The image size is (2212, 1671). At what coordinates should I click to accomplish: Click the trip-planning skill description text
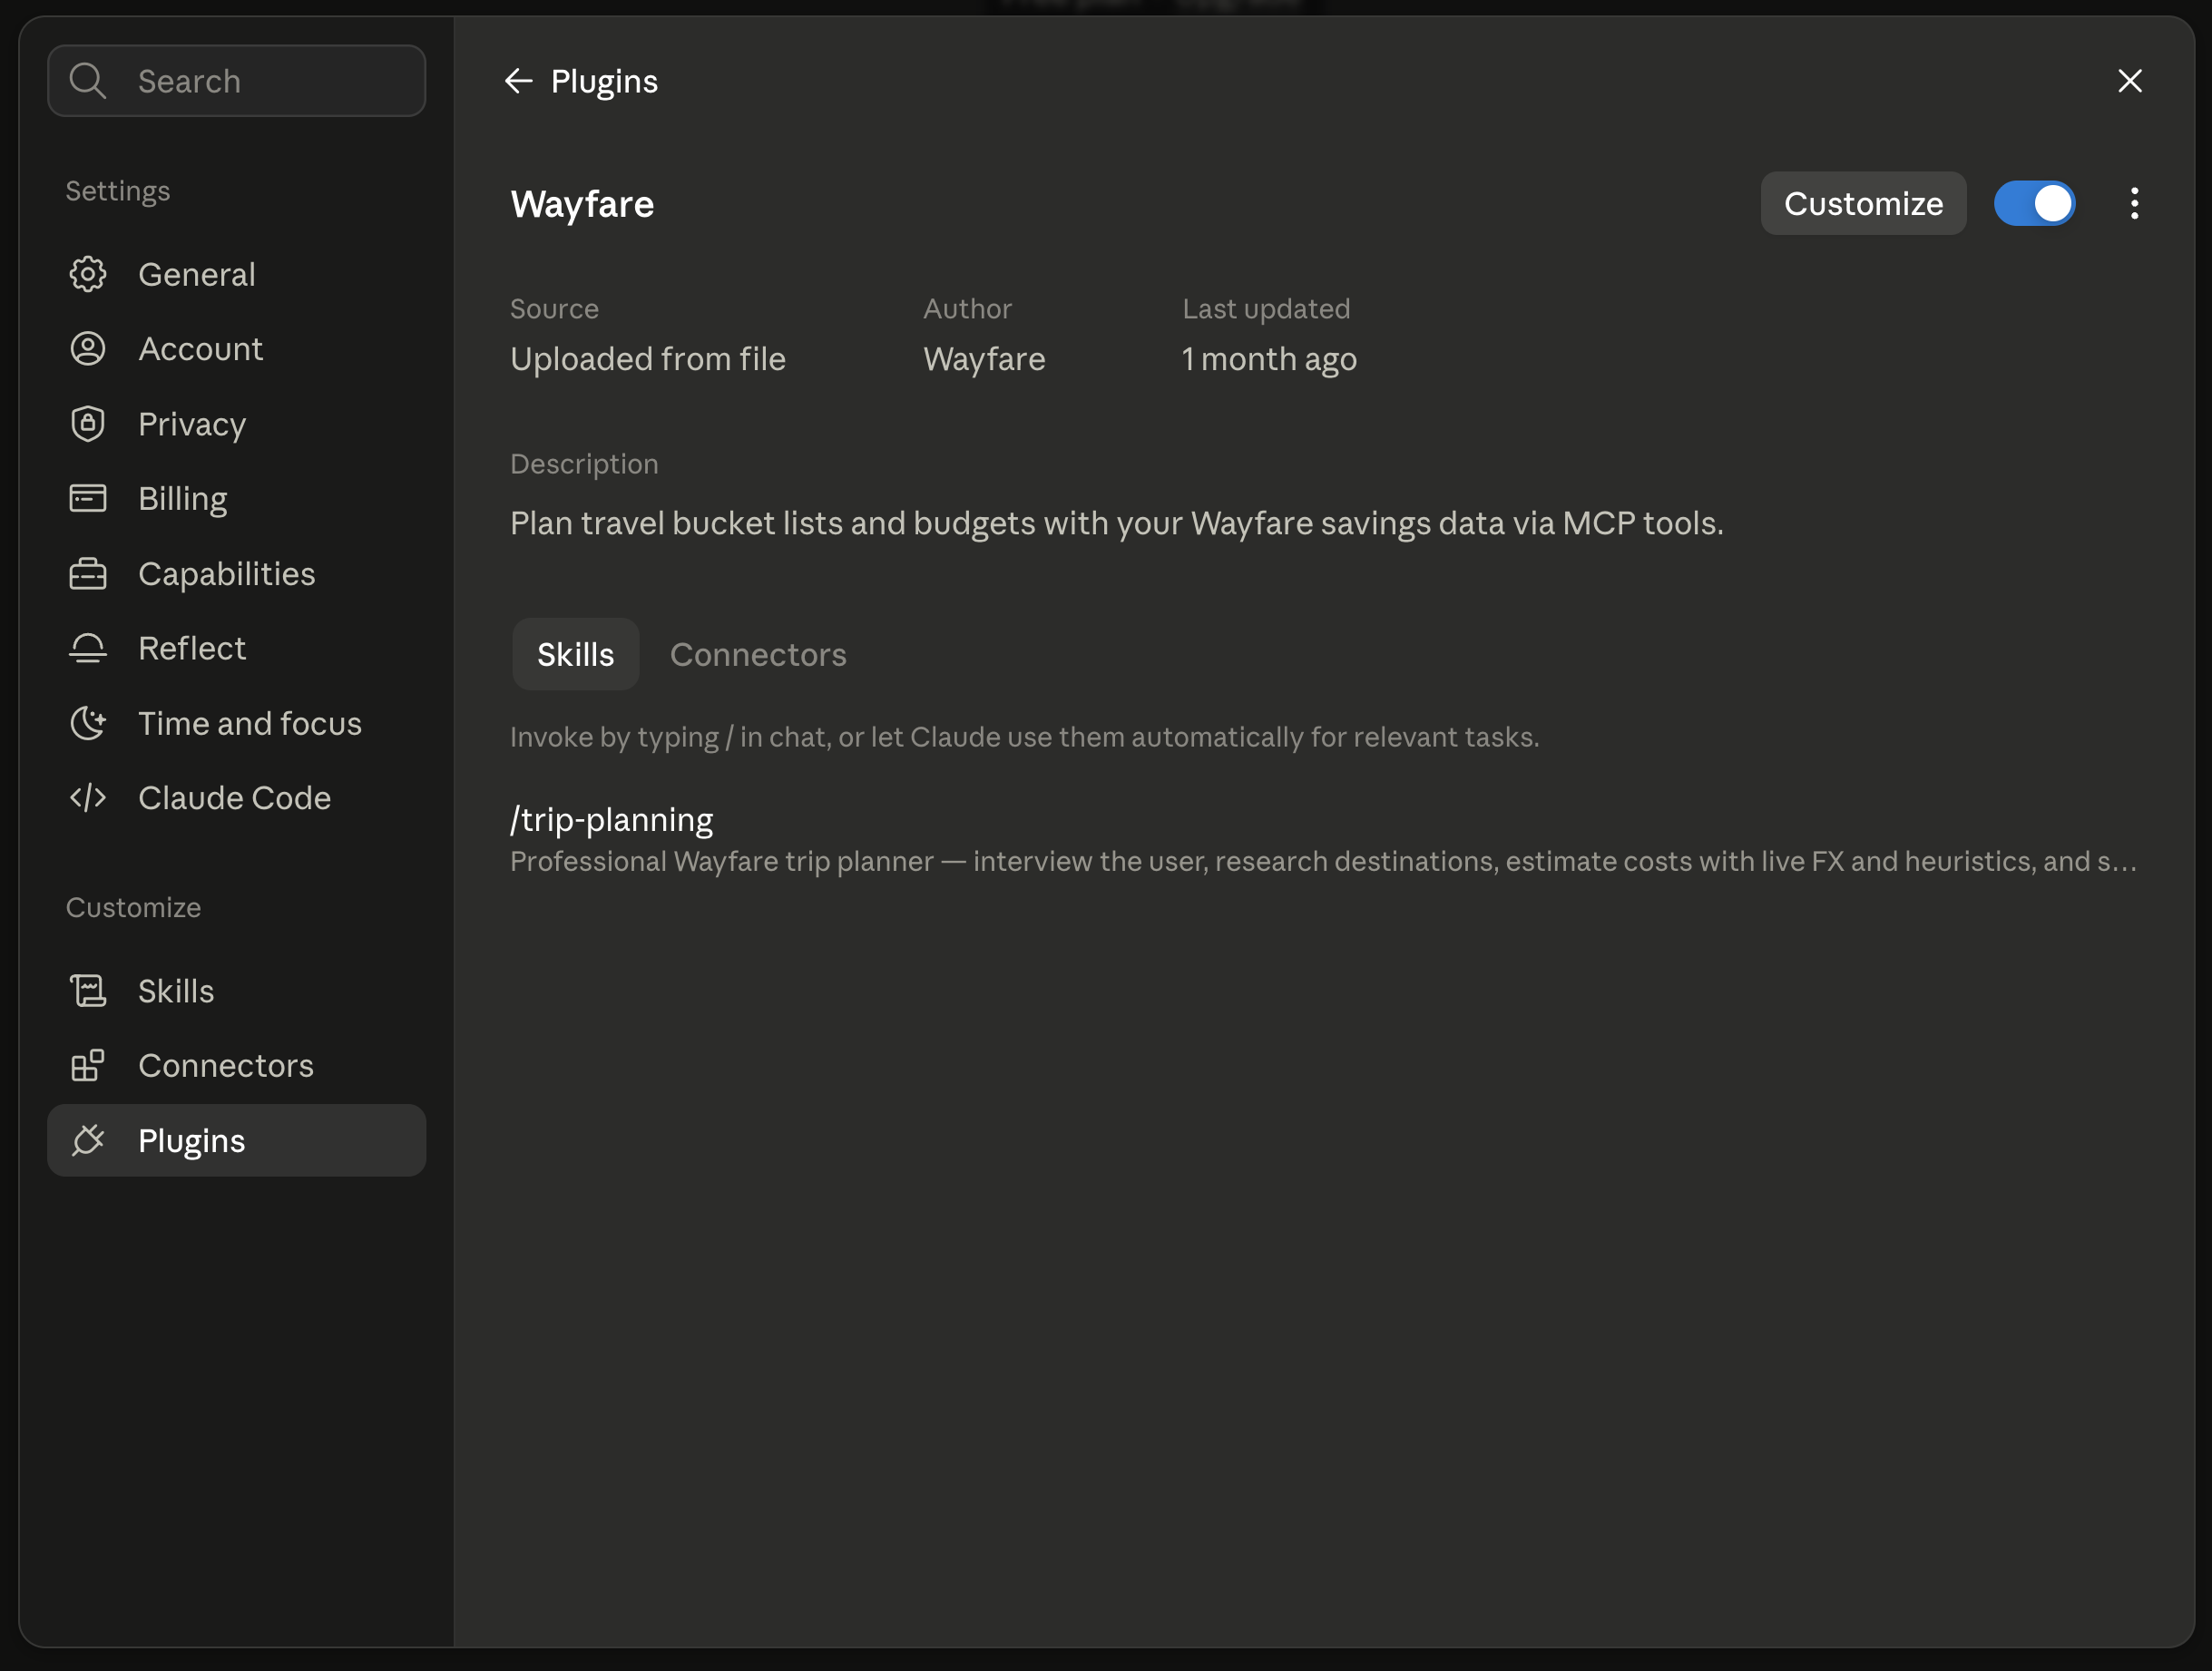[x=1324, y=861]
